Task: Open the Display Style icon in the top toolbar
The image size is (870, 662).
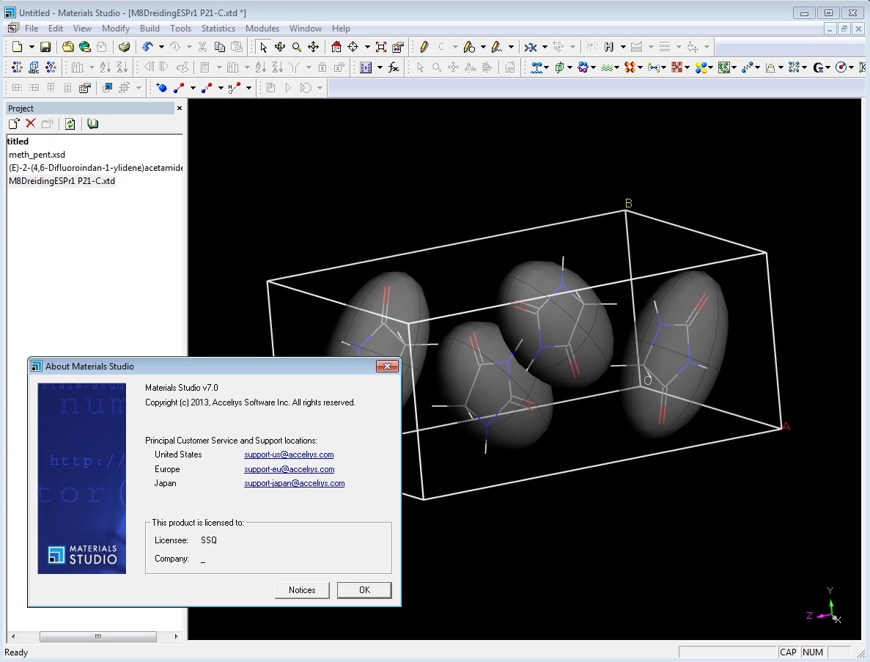Action: 398,47
